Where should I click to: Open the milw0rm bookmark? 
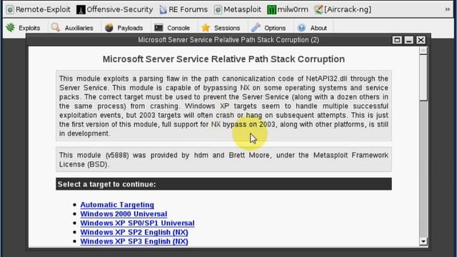[x=288, y=9]
